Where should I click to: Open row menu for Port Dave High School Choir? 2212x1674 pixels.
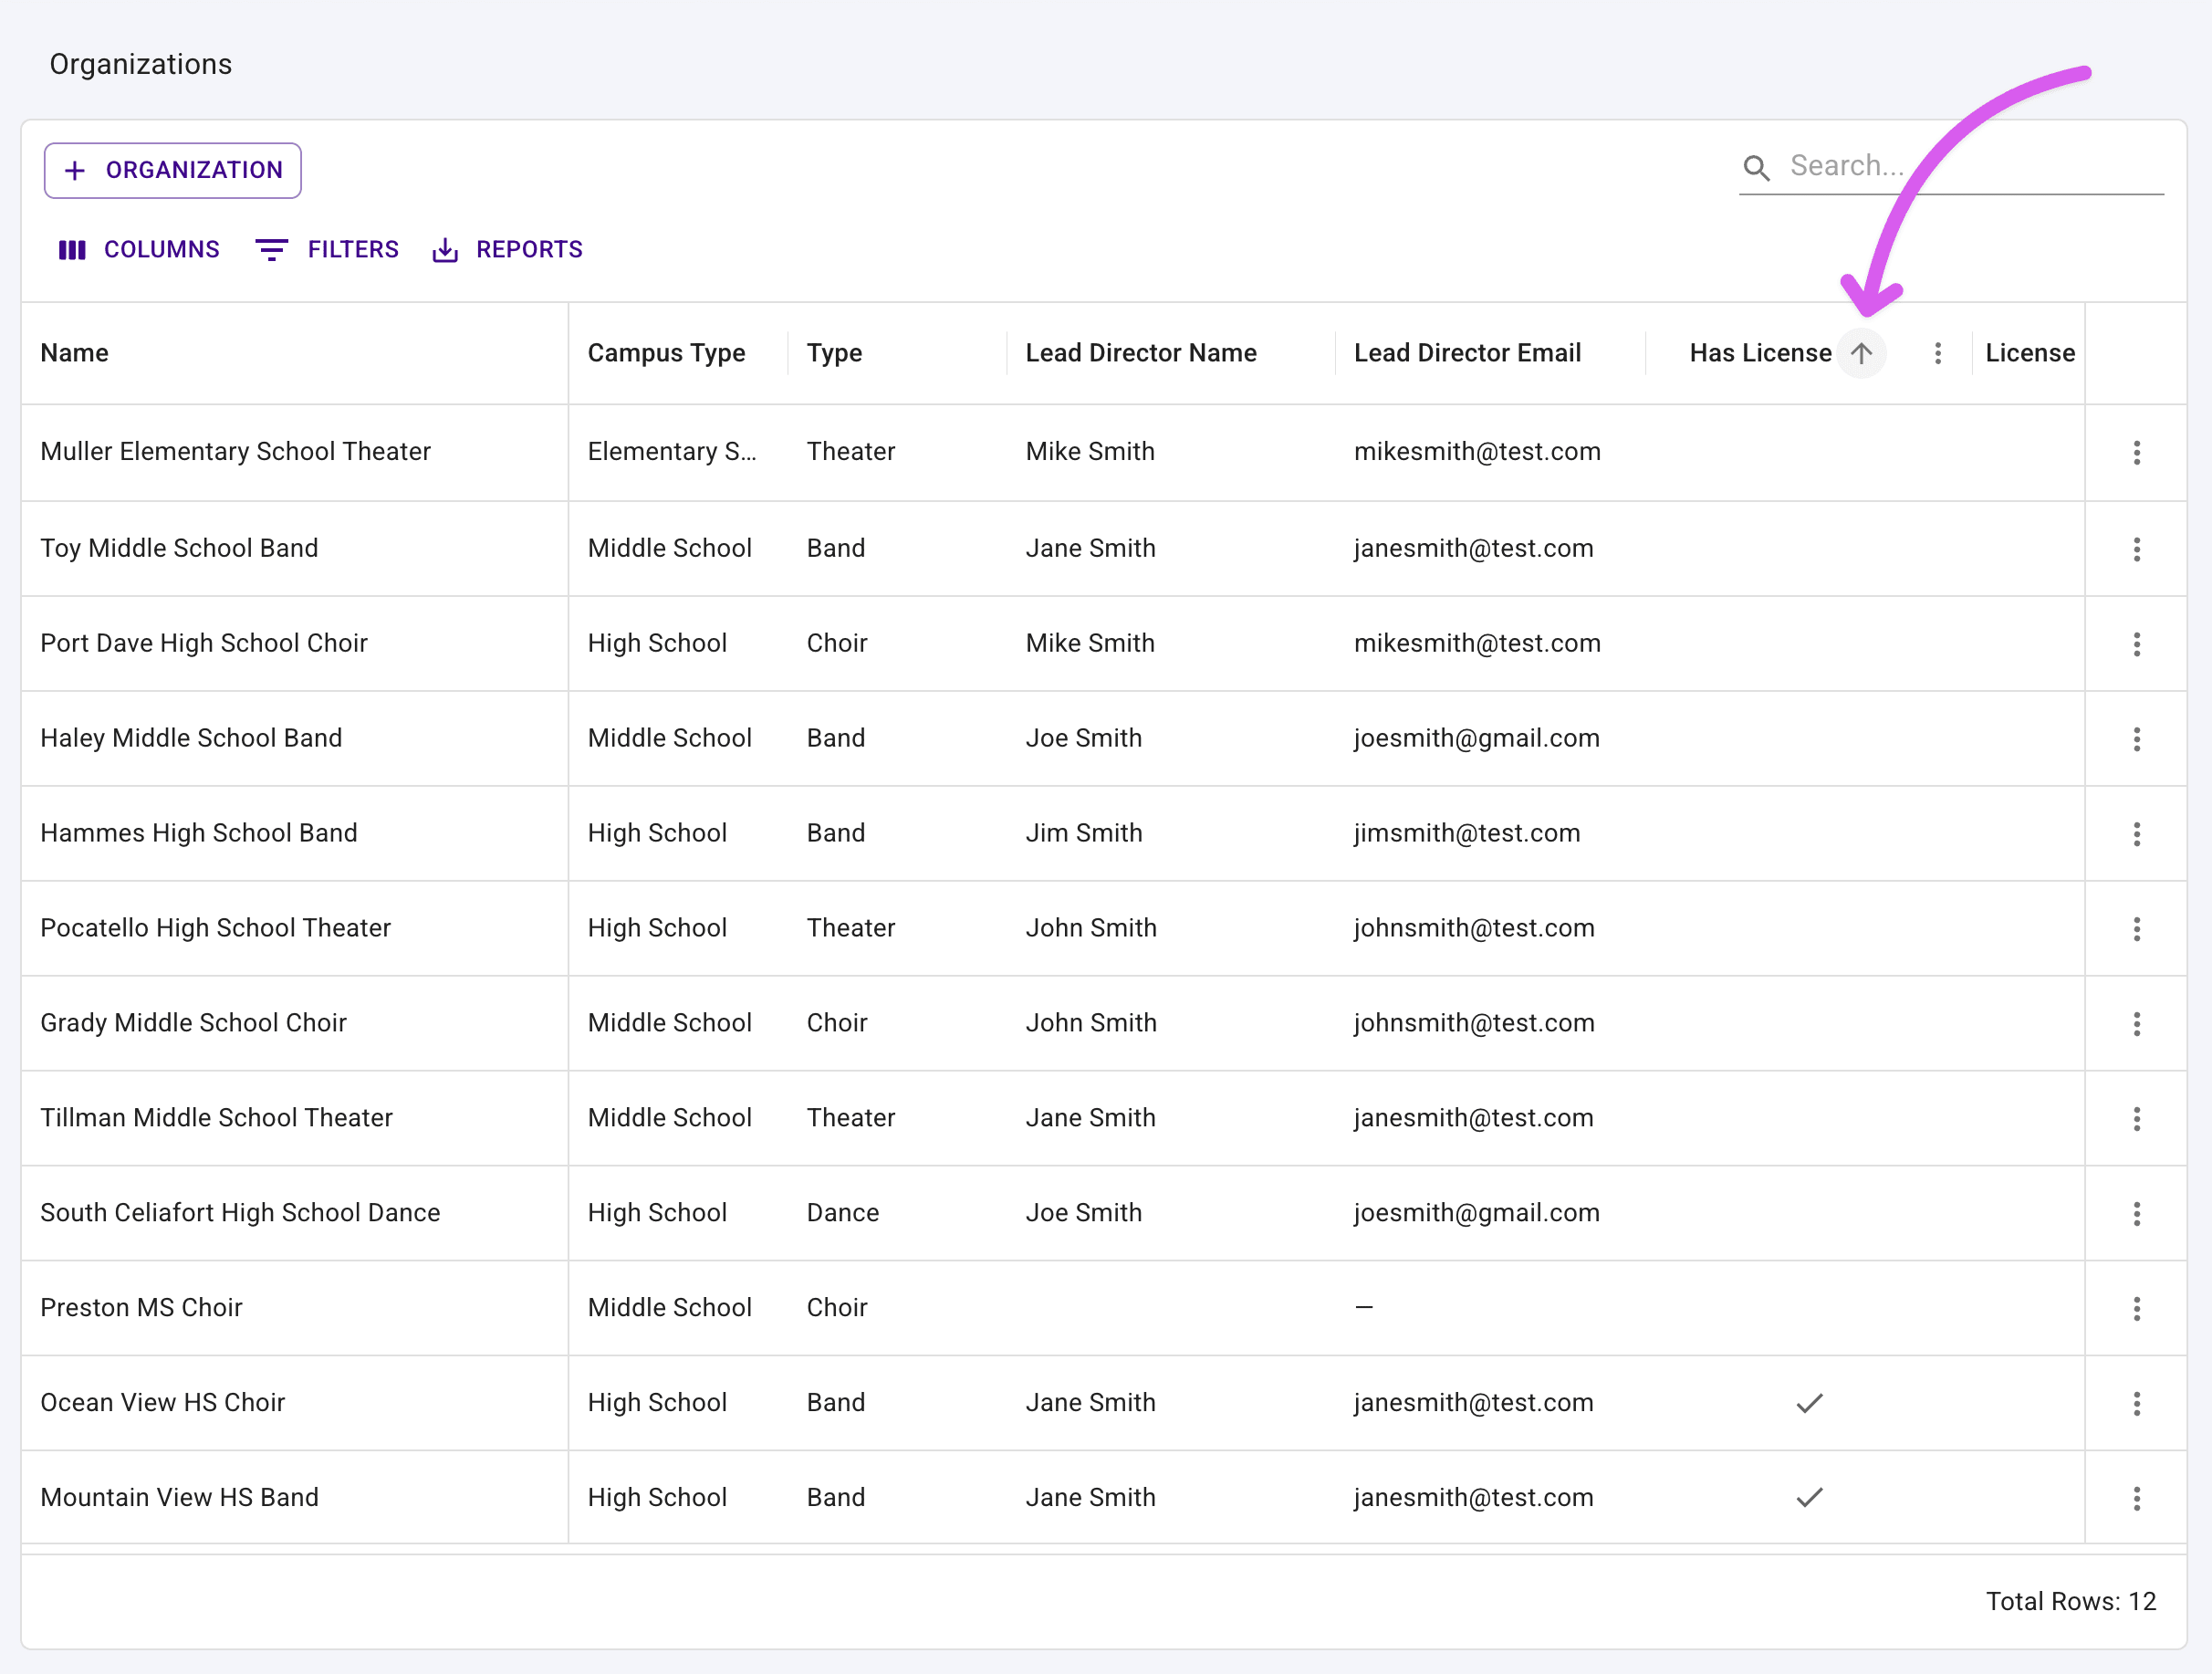pos(2136,644)
